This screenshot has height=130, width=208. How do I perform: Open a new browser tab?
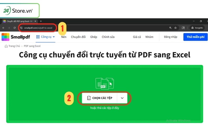tap(41, 21)
